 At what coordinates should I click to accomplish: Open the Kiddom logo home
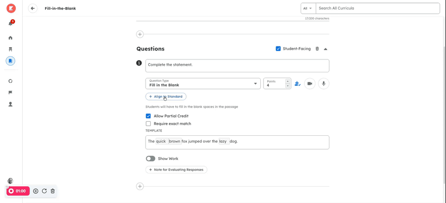coord(11,8)
